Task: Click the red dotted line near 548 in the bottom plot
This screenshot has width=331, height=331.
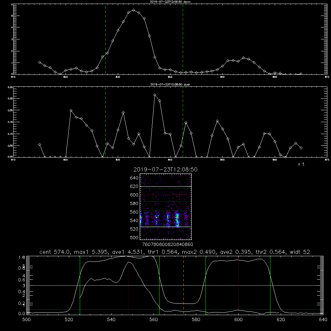Action: (x=128, y=285)
